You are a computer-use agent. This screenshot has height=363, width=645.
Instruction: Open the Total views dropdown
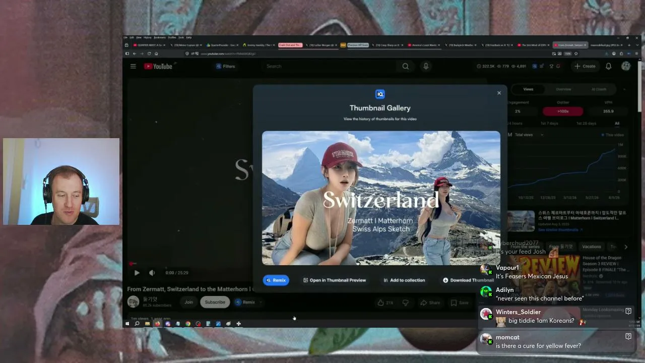pos(529,135)
